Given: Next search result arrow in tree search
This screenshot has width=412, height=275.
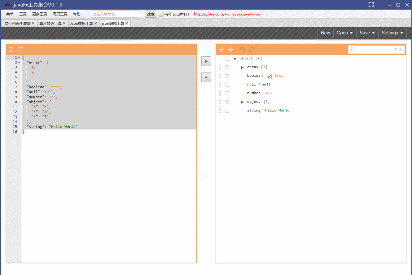Looking at the screenshot, I should (396, 49).
